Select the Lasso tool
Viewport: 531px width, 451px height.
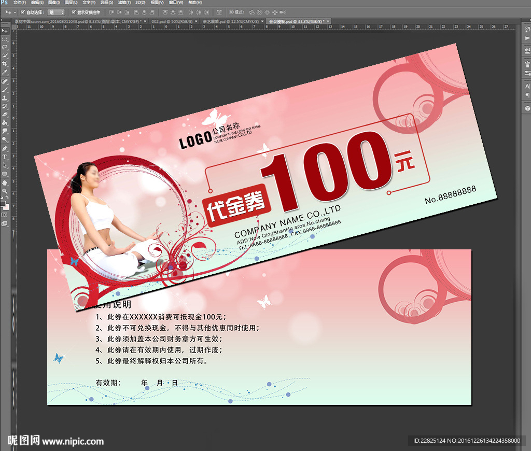coord(5,47)
